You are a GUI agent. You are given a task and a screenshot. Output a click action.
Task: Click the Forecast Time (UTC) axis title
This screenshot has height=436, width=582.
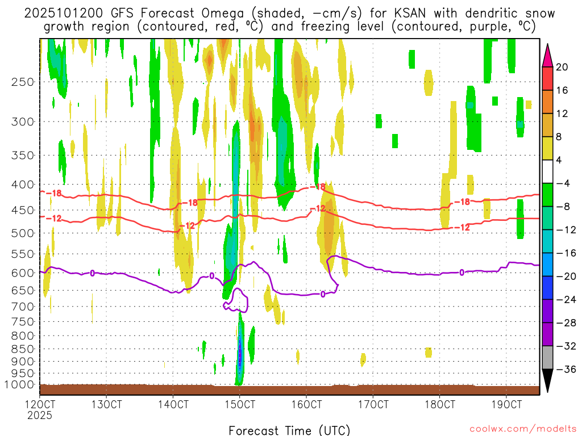(x=289, y=430)
